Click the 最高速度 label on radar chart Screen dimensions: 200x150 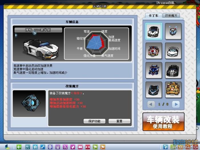114,40
